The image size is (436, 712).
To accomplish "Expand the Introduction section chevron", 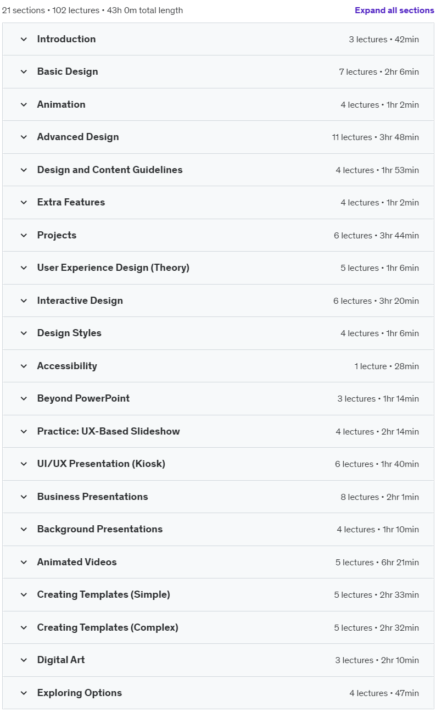I will [24, 39].
